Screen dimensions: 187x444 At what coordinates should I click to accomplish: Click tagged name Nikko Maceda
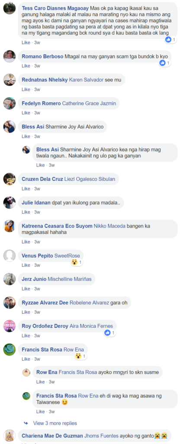pyautogui.click(x=110, y=225)
